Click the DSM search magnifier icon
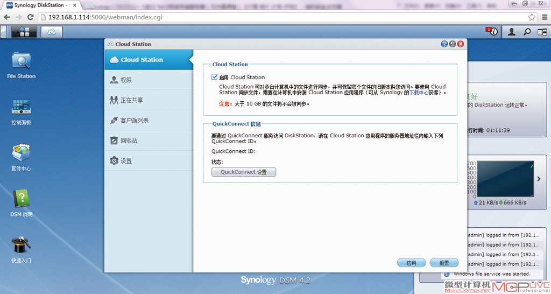 527,32
